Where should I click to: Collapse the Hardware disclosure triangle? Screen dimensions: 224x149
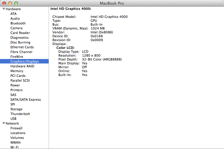click(4, 9)
